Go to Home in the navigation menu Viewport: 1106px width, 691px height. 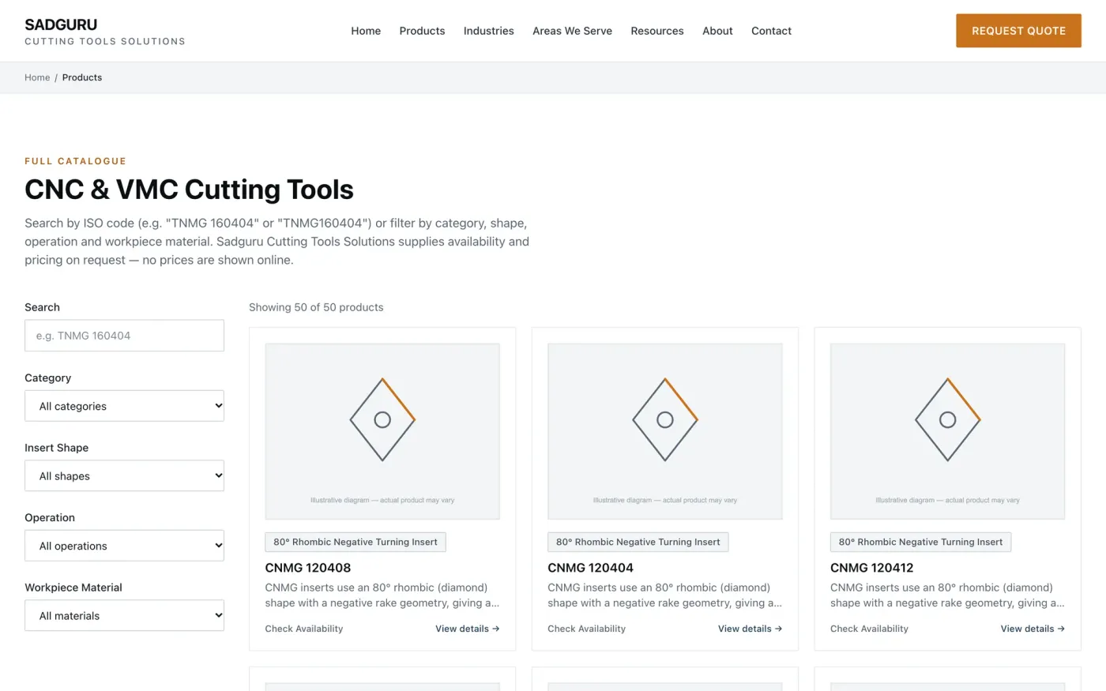point(366,31)
